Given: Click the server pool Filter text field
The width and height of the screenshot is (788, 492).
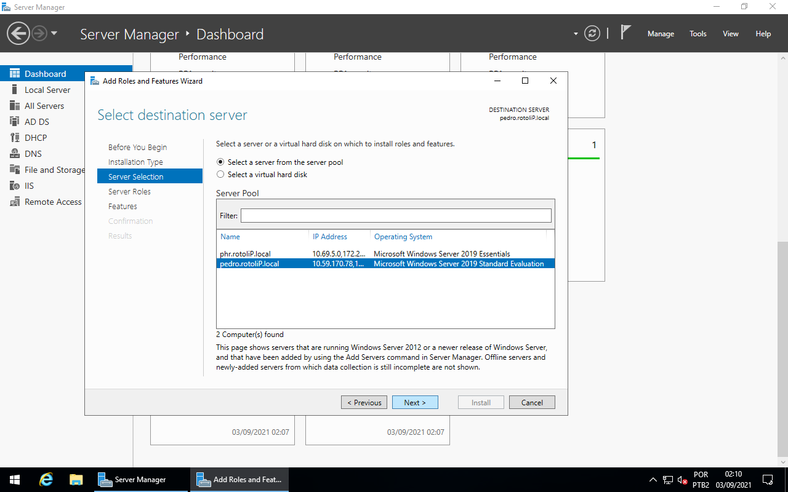Looking at the screenshot, I should coord(396,215).
